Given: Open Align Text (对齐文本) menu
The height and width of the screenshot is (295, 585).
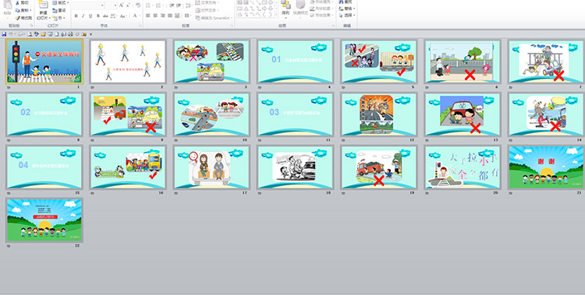Looking at the screenshot, I should tap(207, 10).
